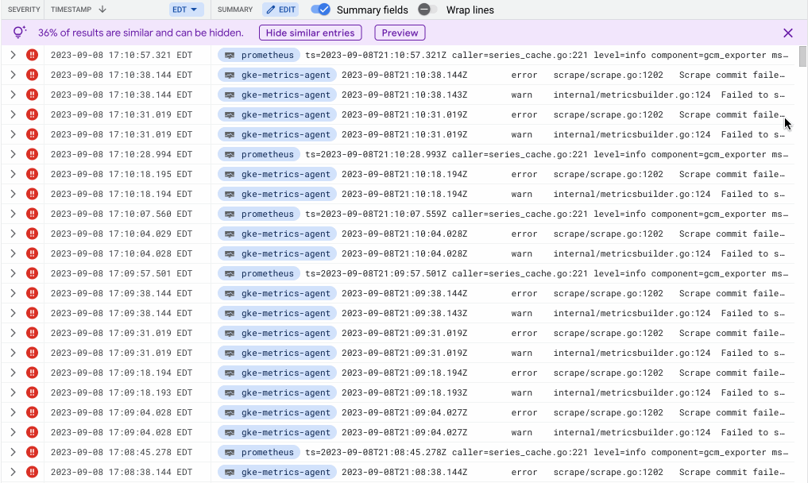Click prometheus chip at 17:10:07.560

pos(259,214)
